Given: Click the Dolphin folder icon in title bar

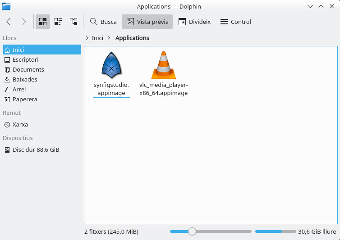Looking at the screenshot, I should coord(6,6).
